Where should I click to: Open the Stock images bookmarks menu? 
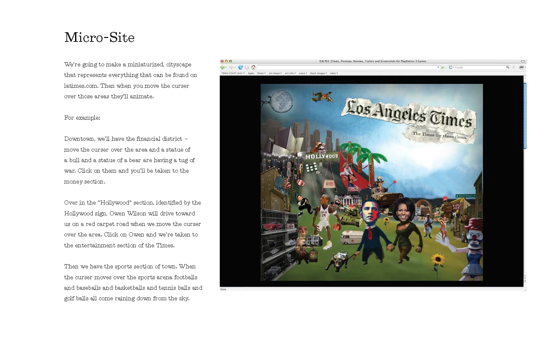(x=318, y=73)
